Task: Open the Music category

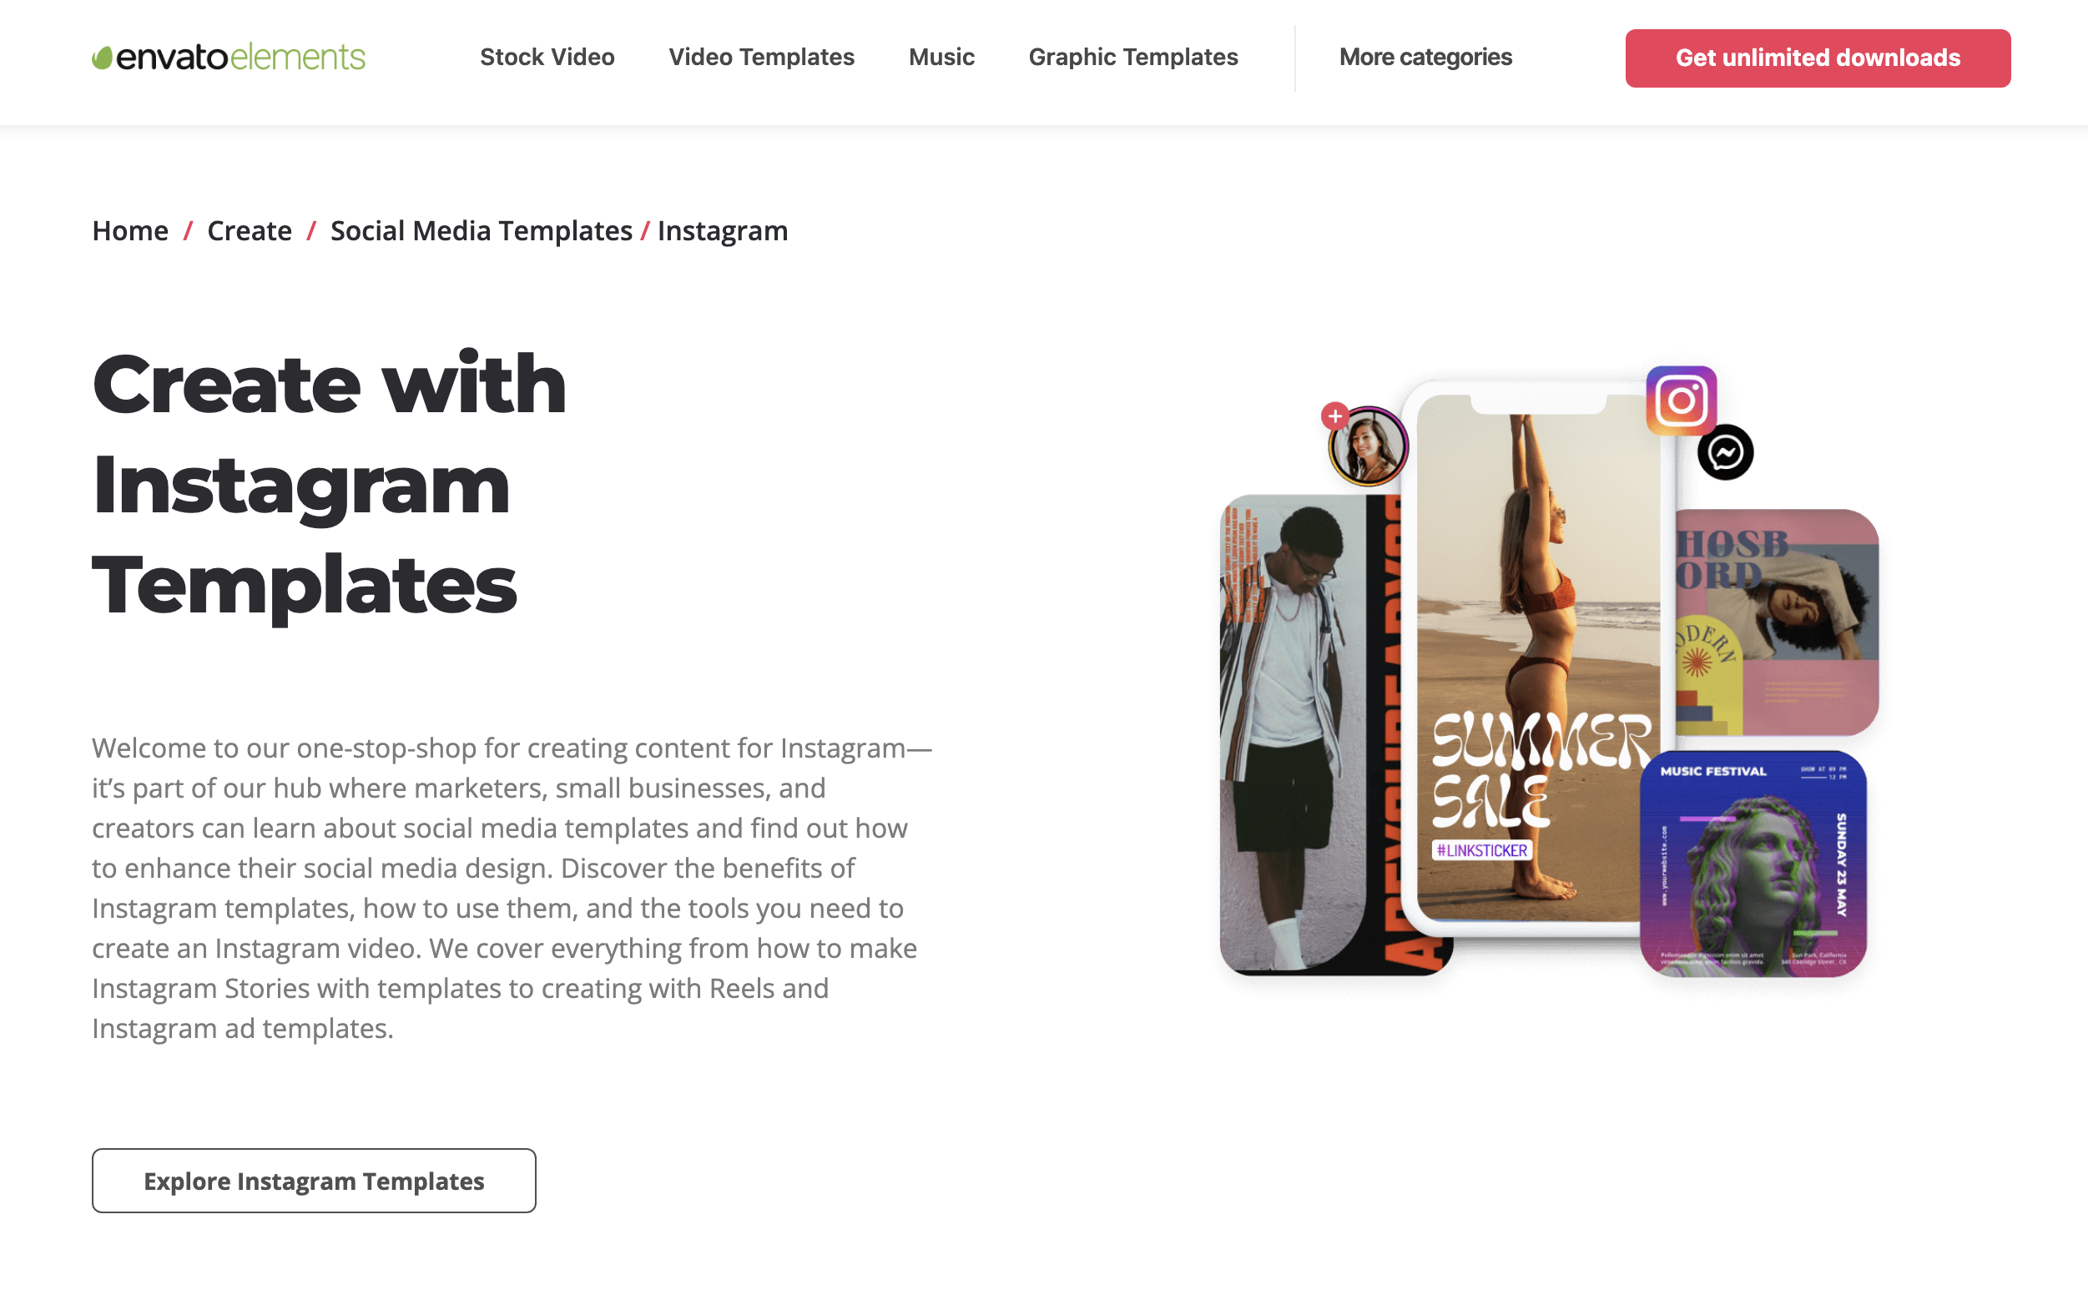Action: click(x=941, y=57)
